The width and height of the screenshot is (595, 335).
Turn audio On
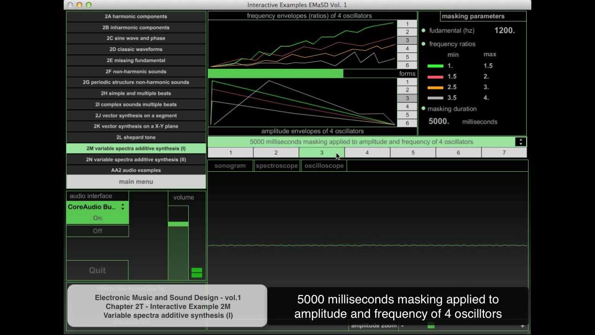click(97, 218)
